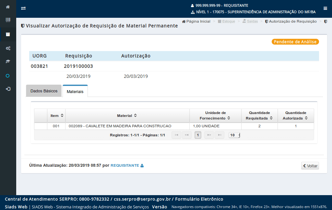Open the graduation cap sidebar icon
The image size is (332, 210).
[x=8, y=61]
